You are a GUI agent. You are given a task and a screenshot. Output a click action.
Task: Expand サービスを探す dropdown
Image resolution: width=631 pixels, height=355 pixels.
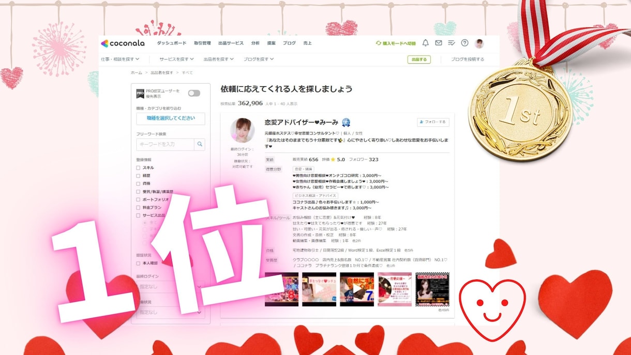[x=176, y=59]
